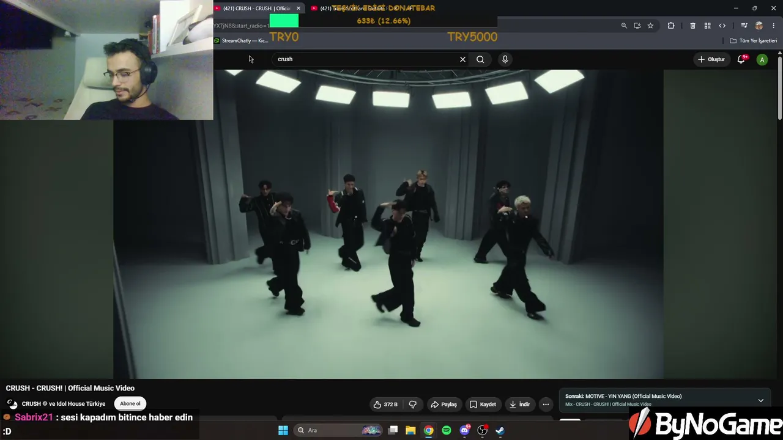Click the Oluştur create button

click(x=711, y=59)
